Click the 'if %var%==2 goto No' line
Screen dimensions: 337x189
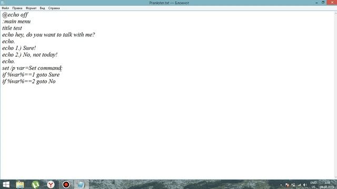29,81
